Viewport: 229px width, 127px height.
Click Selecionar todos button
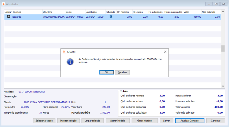44,121
